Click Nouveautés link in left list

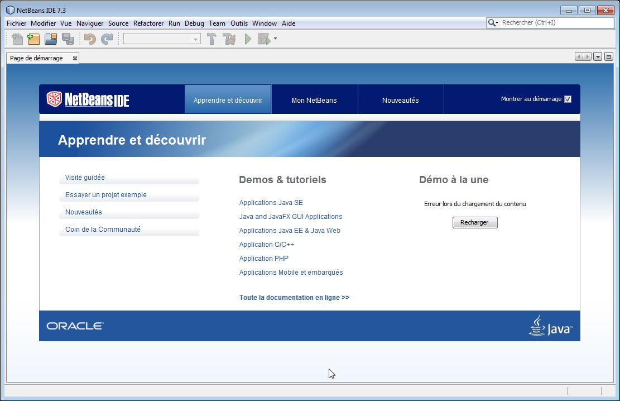click(x=84, y=212)
